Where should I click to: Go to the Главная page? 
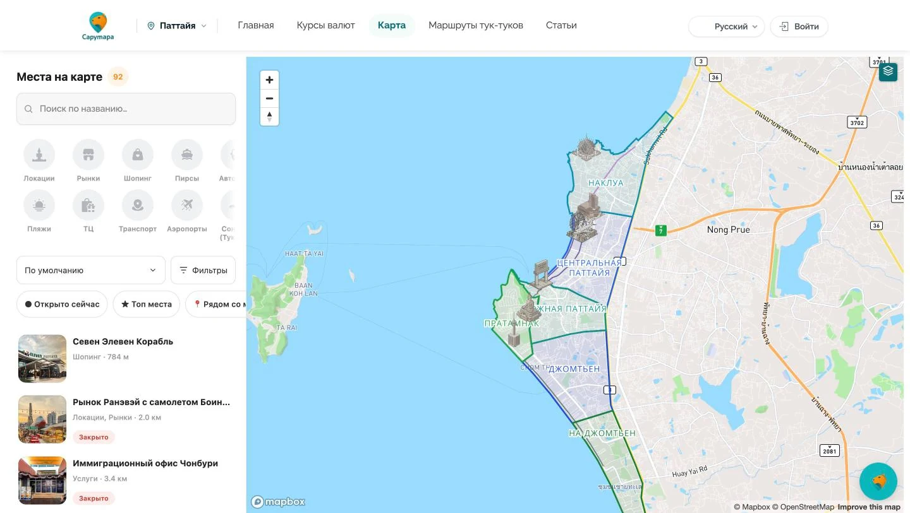coord(256,25)
